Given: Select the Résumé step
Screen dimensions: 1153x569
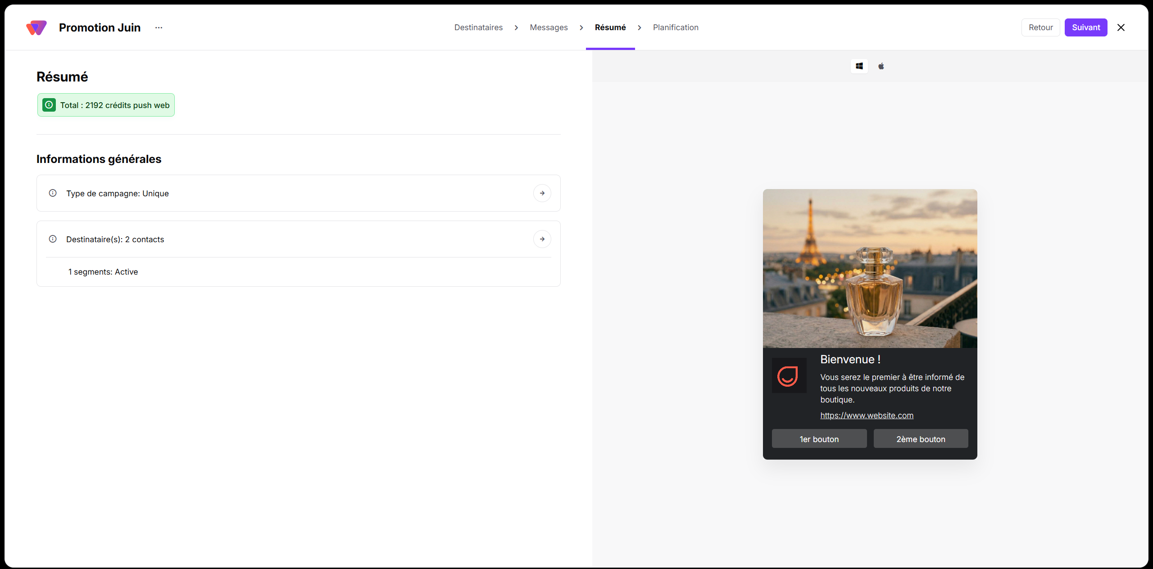Looking at the screenshot, I should 610,27.
